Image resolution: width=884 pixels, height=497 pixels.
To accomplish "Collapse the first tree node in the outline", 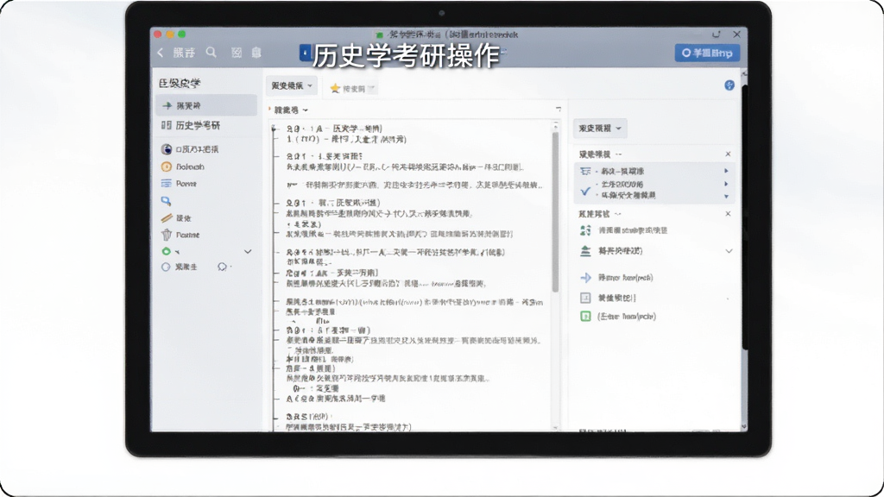I will [274, 129].
